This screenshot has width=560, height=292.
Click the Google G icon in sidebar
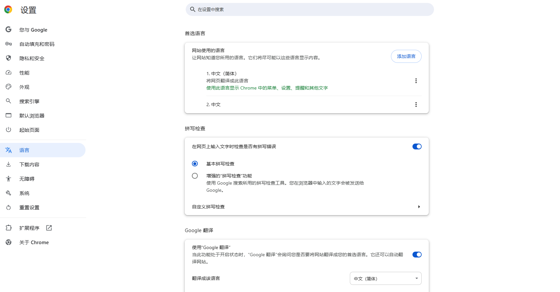tap(8, 30)
